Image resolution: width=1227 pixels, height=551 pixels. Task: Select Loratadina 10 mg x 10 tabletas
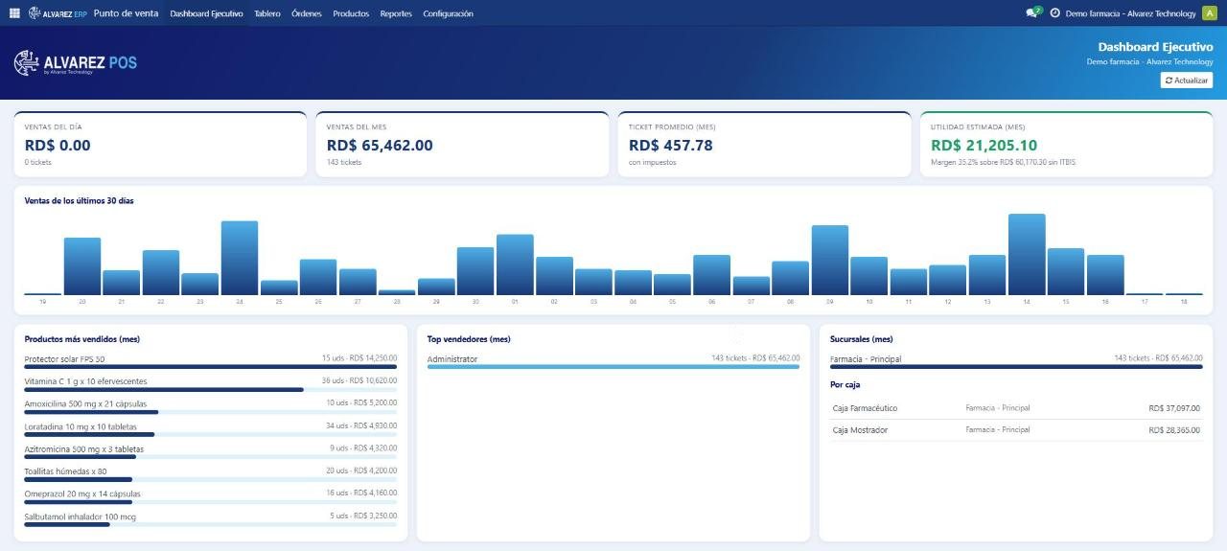click(x=81, y=426)
